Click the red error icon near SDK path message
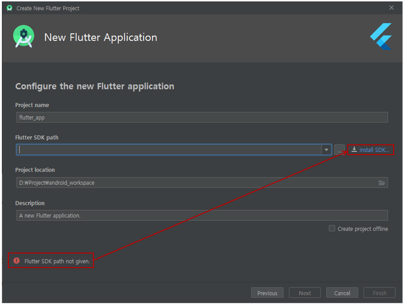 click(x=16, y=261)
